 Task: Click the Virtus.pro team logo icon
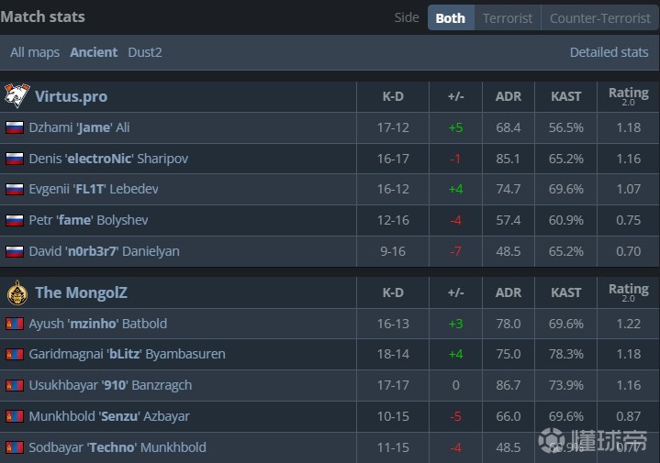coord(17,96)
